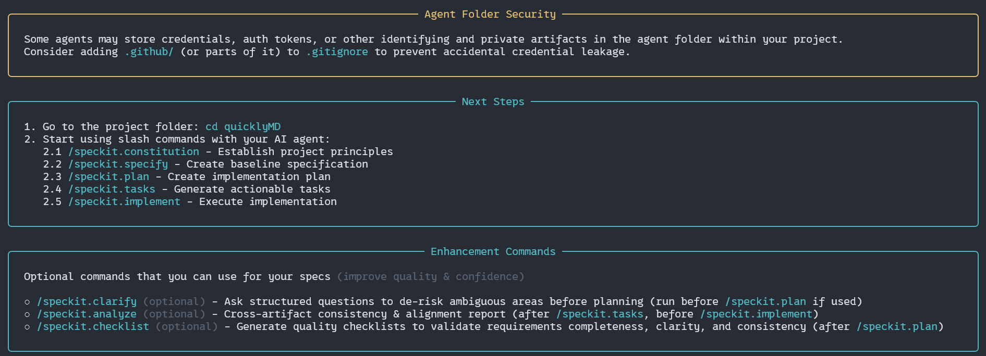Click the bullet before /speckit.checklist

(27, 327)
